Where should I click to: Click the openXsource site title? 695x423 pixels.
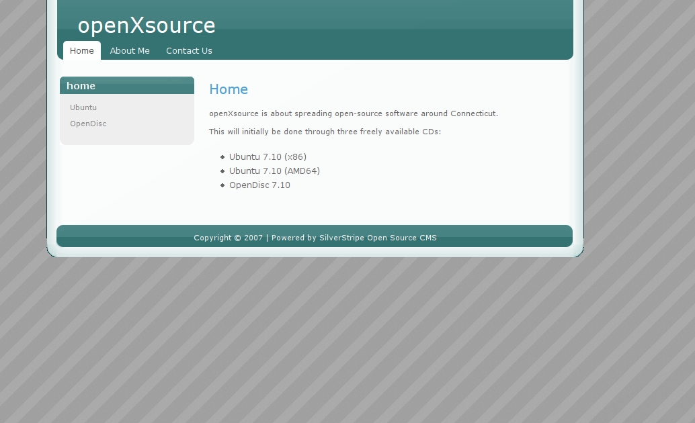click(147, 26)
